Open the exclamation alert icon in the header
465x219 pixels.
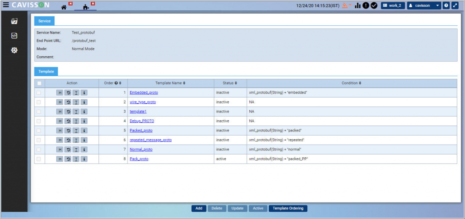coord(366,5)
